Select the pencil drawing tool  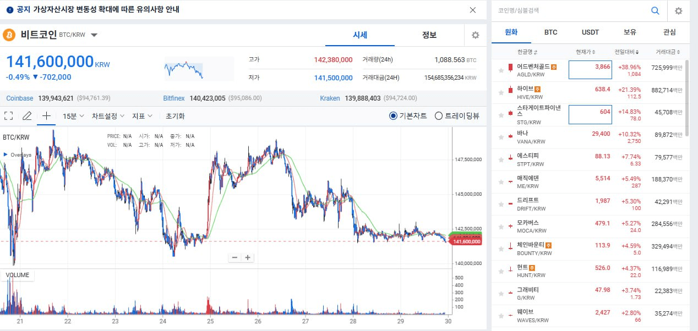tap(26, 116)
